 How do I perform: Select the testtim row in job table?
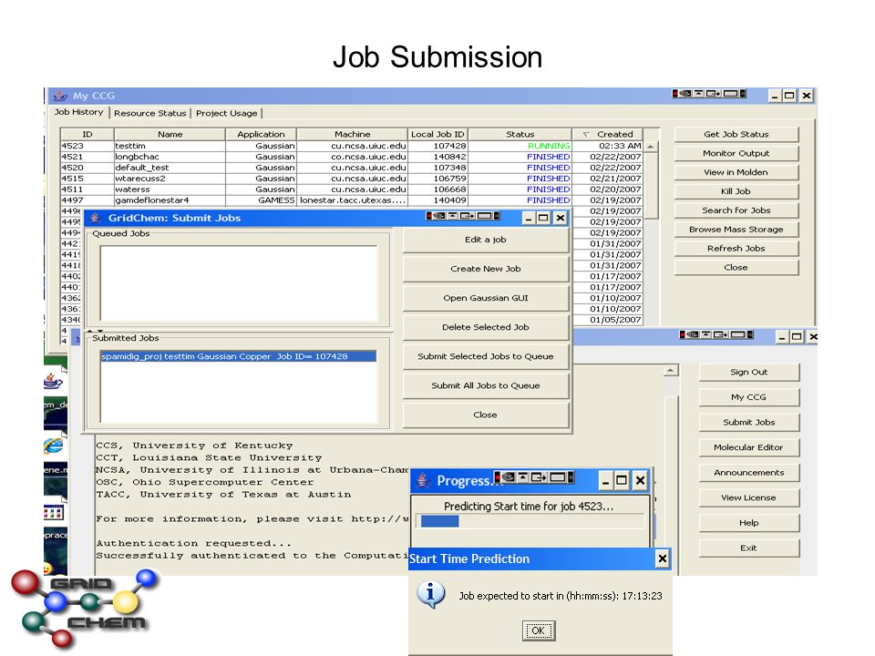(x=352, y=146)
